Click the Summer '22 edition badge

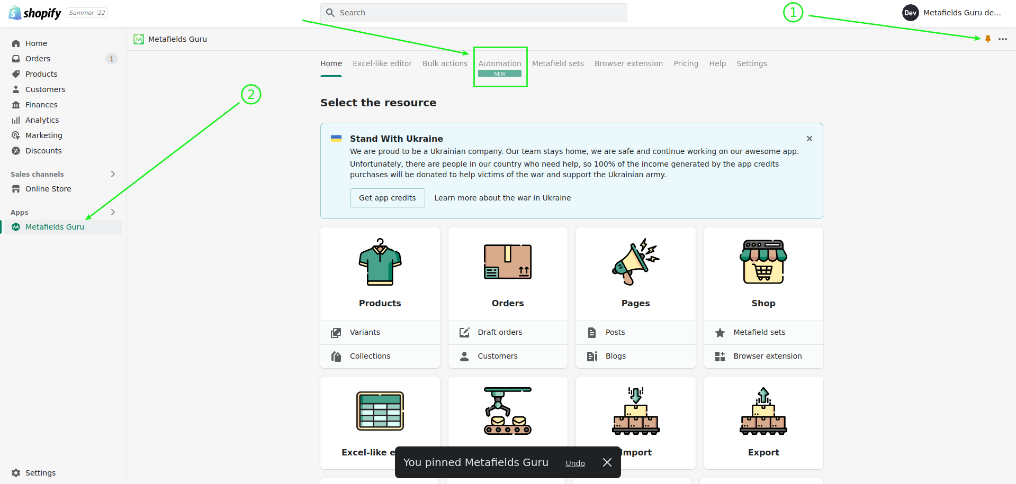coord(87,13)
